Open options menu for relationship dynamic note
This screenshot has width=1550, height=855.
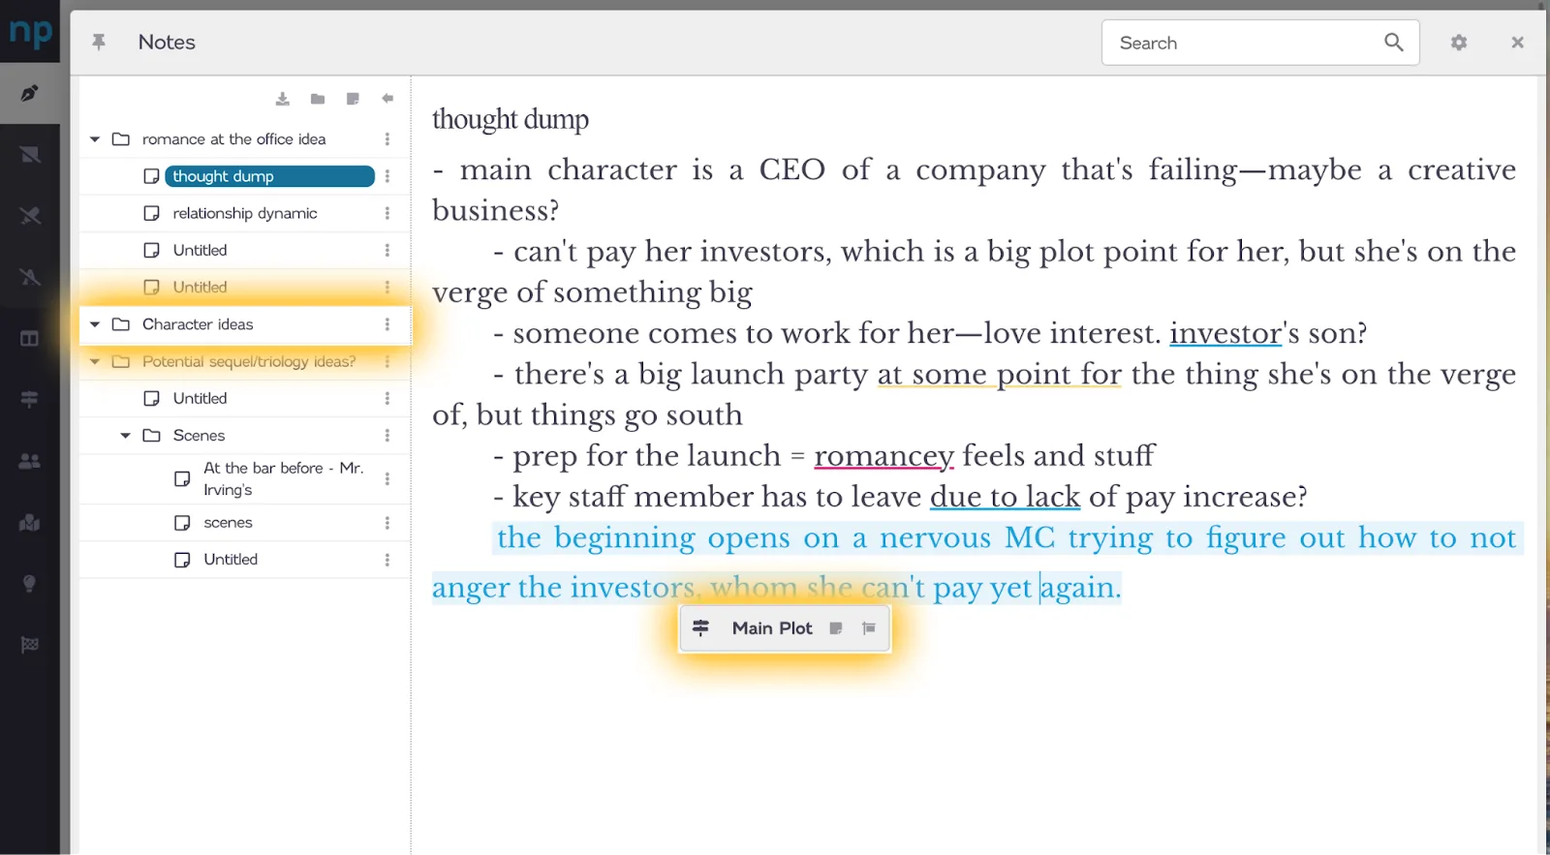pos(387,213)
